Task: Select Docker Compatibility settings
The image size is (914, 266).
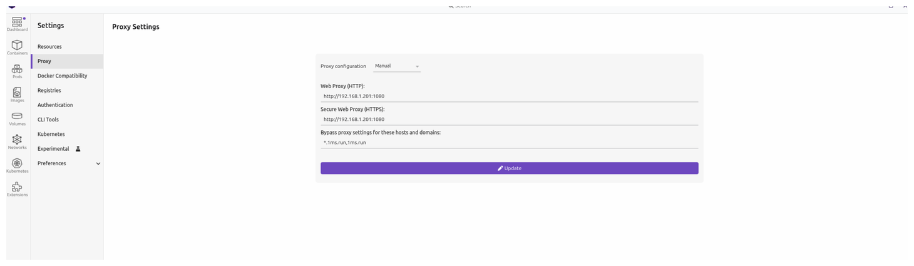Action: click(62, 76)
